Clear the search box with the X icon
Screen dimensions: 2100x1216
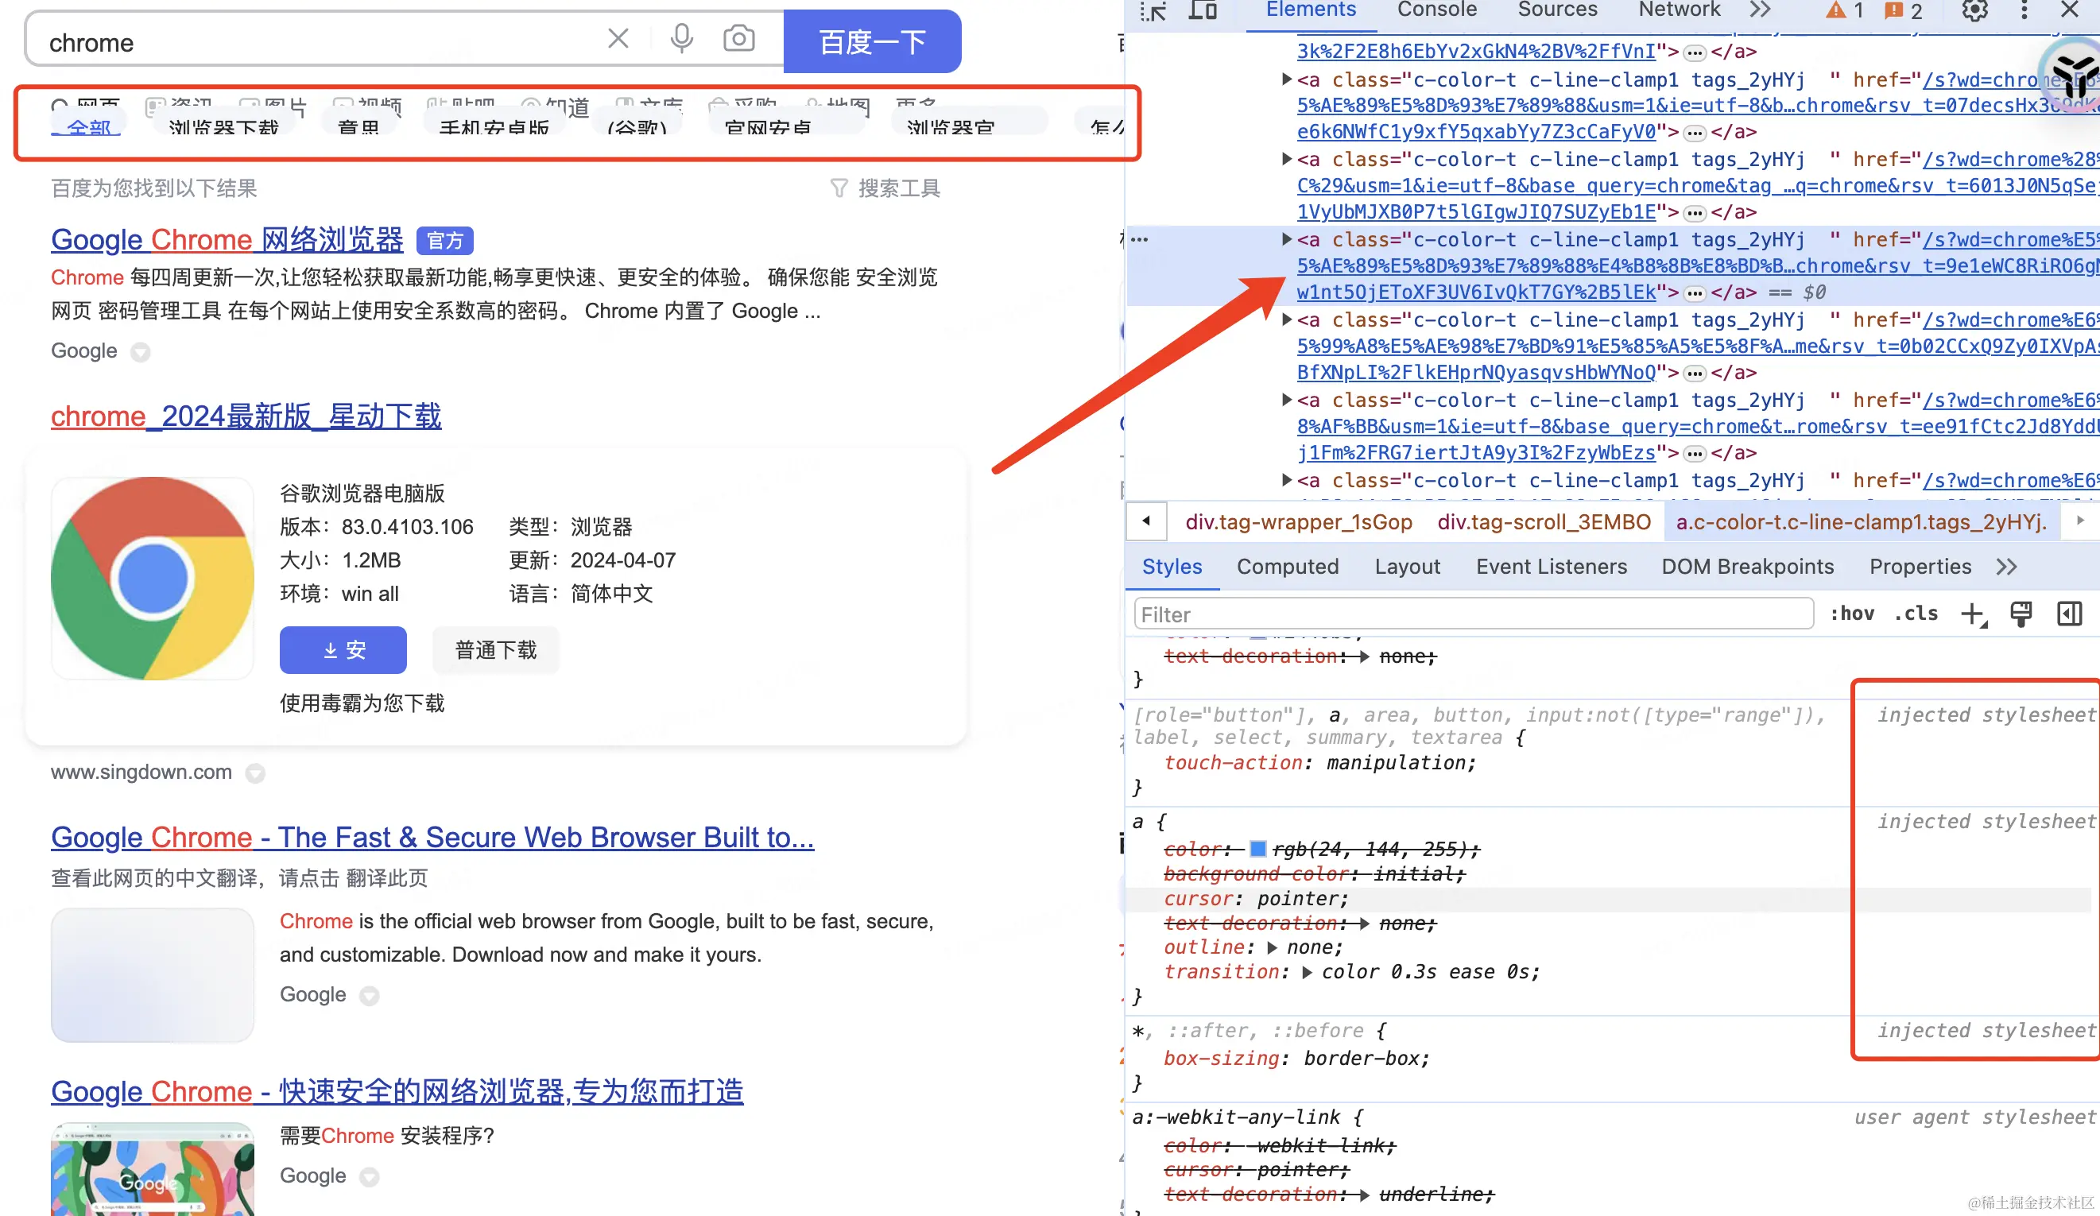tap(618, 38)
